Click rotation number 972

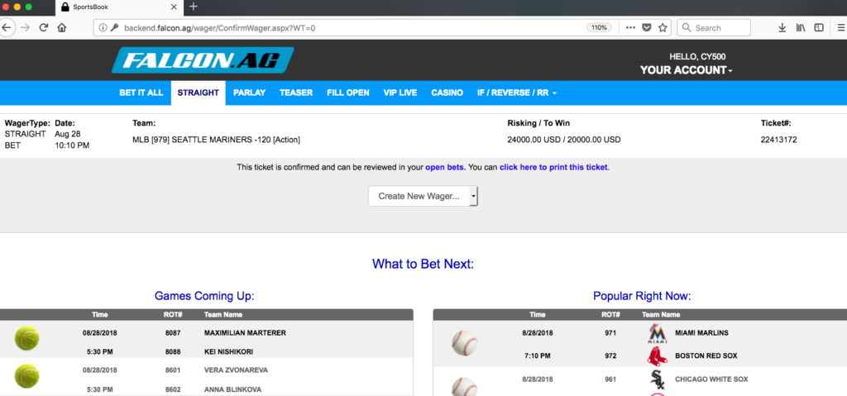[610, 356]
